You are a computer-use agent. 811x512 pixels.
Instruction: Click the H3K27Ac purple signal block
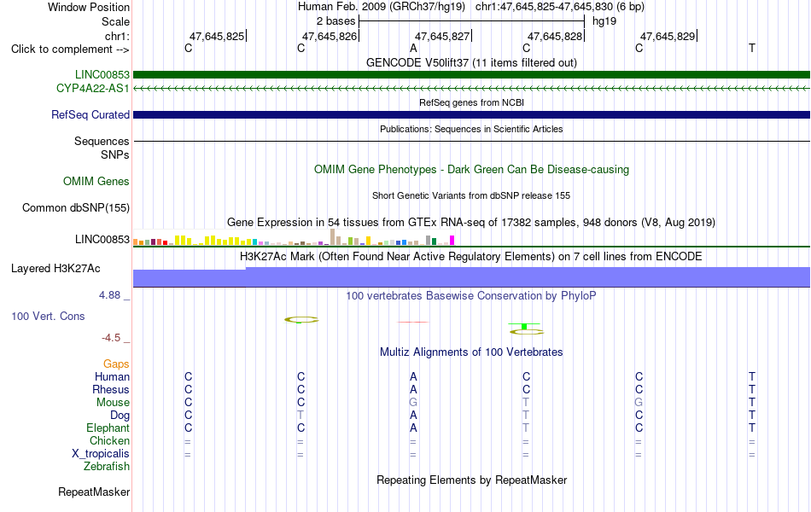pyautogui.click(x=471, y=277)
